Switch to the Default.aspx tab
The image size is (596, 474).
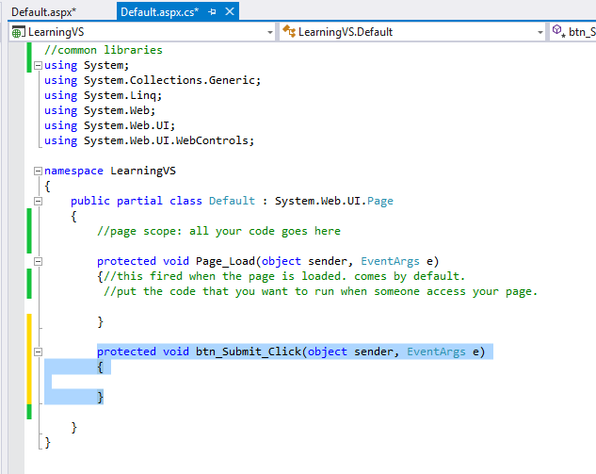coord(43,11)
